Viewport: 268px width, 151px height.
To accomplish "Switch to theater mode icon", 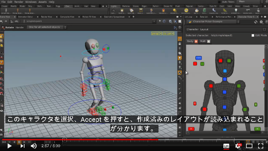I will [x=249, y=146].
